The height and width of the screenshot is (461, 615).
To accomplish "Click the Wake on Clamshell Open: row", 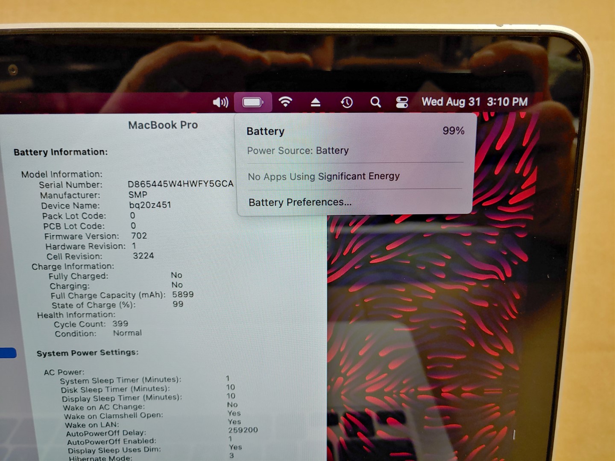I will pyautogui.click(x=152, y=415).
